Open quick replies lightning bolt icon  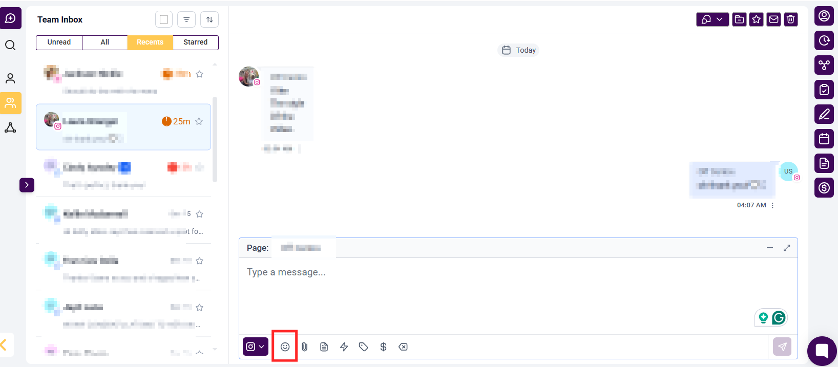pyautogui.click(x=344, y=347)
